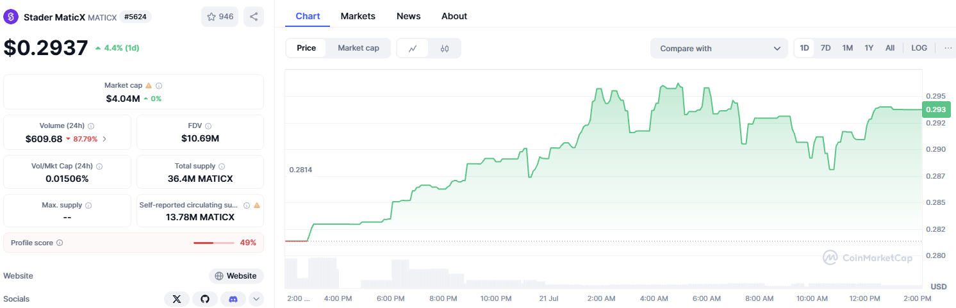Toggle LOG scale on the chart
The width and height of the screenshot is (956, 308).
point(919,48)
